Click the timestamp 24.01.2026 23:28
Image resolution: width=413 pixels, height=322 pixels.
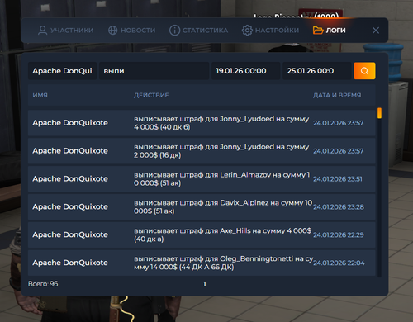(x=339, y=207)
